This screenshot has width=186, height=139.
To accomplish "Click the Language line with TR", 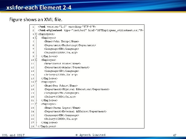I will coord(61,93).
